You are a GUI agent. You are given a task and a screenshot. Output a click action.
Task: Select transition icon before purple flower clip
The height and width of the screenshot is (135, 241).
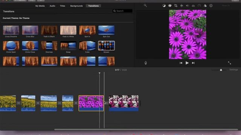(76, 103)
